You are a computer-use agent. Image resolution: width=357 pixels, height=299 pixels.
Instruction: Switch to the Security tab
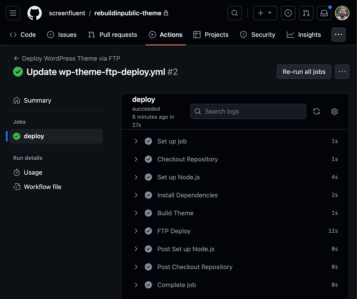258,35
